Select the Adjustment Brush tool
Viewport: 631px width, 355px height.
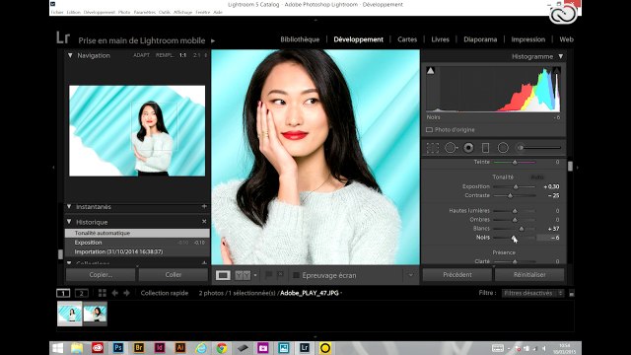pyautogui.click(x=539, y=148)
